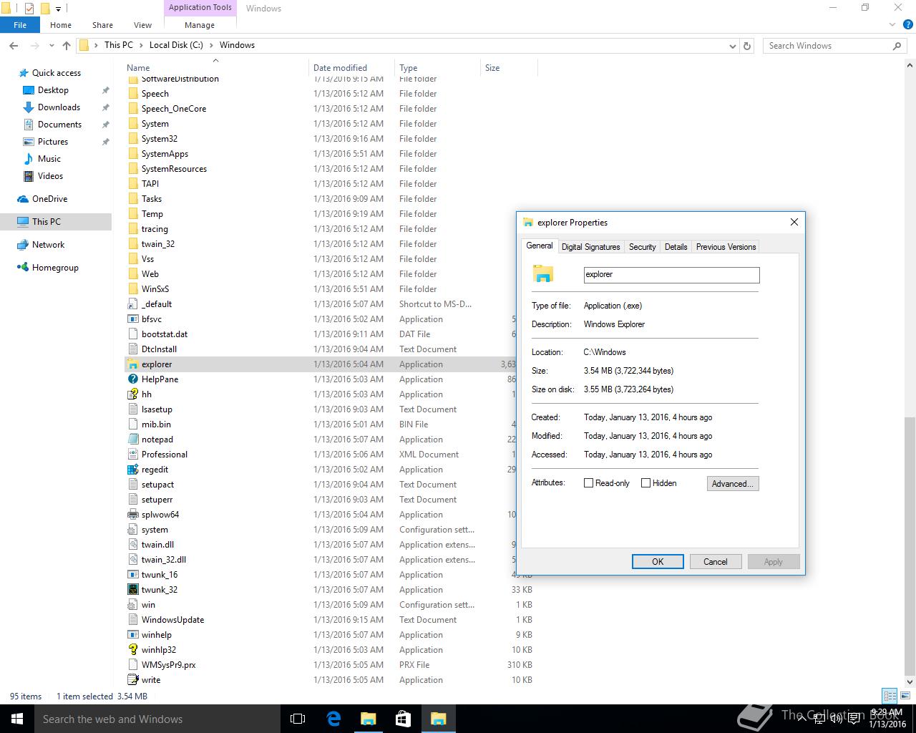The image size is (916, 733).
Task: Open the address bar history dropdown
Action: 732,46
